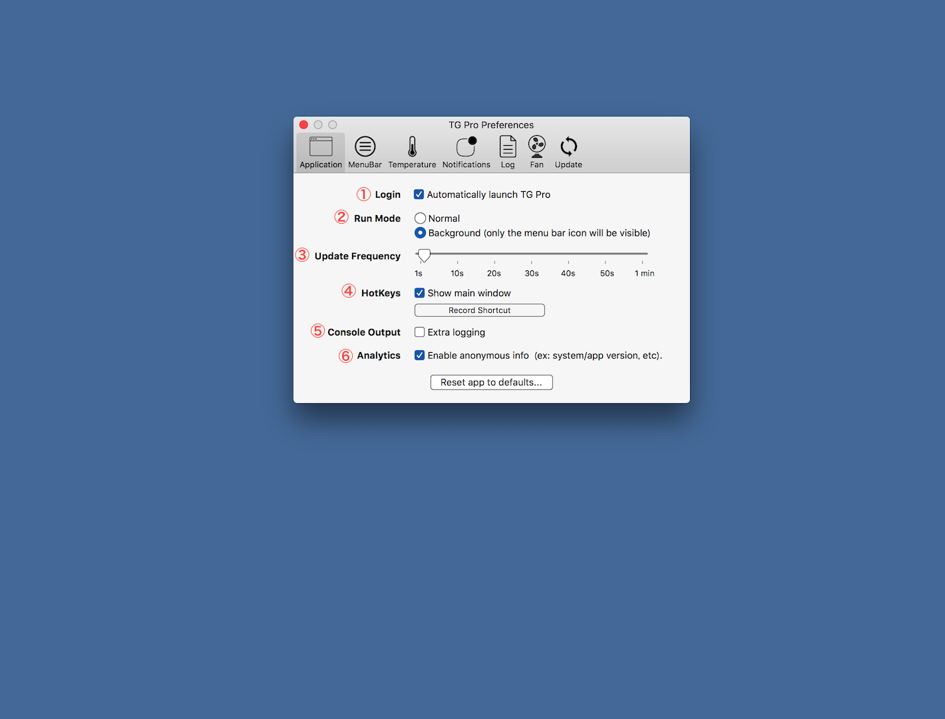Open the Application preferences pane icon
The image size is (945, 719).
coord(320,147)
